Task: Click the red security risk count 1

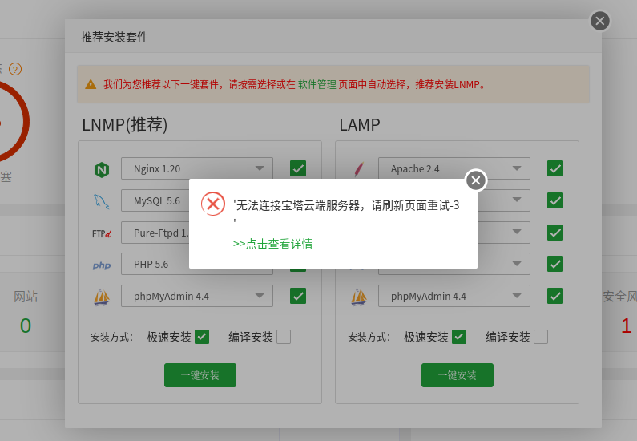Action: point(626,326)
